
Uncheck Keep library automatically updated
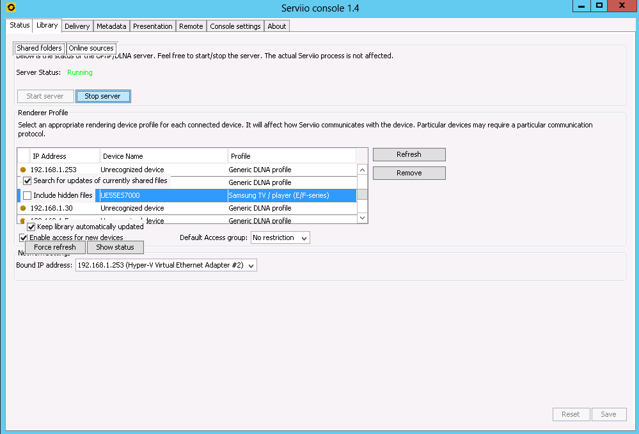[x=31, y=227]
